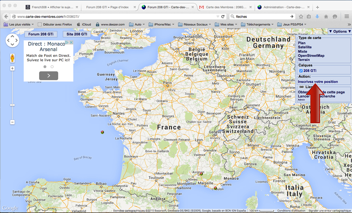Open the Débuter avec Firefox bookmark
352x213 pixels.
click(x=55, y=25)
